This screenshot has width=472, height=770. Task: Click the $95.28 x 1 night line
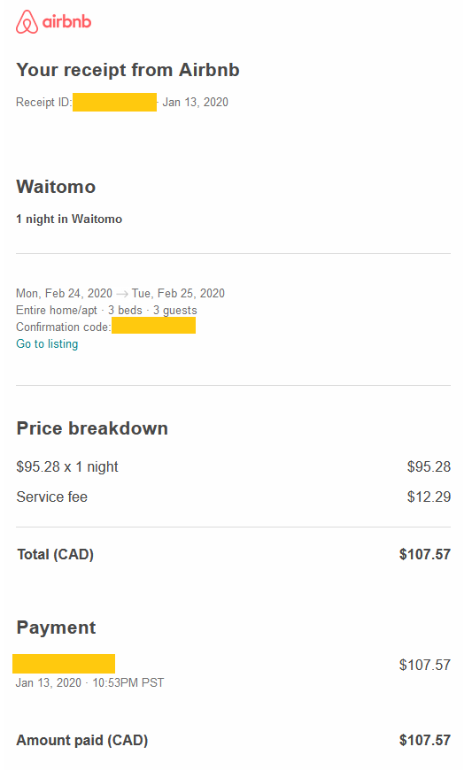click(67, 466)
